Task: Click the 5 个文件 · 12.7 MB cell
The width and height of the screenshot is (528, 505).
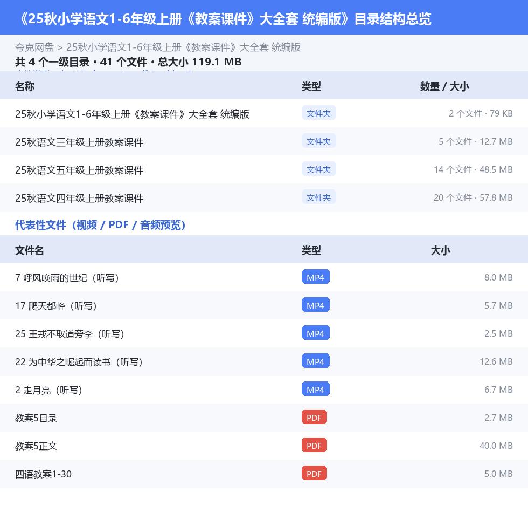Action: click(475, 141)
